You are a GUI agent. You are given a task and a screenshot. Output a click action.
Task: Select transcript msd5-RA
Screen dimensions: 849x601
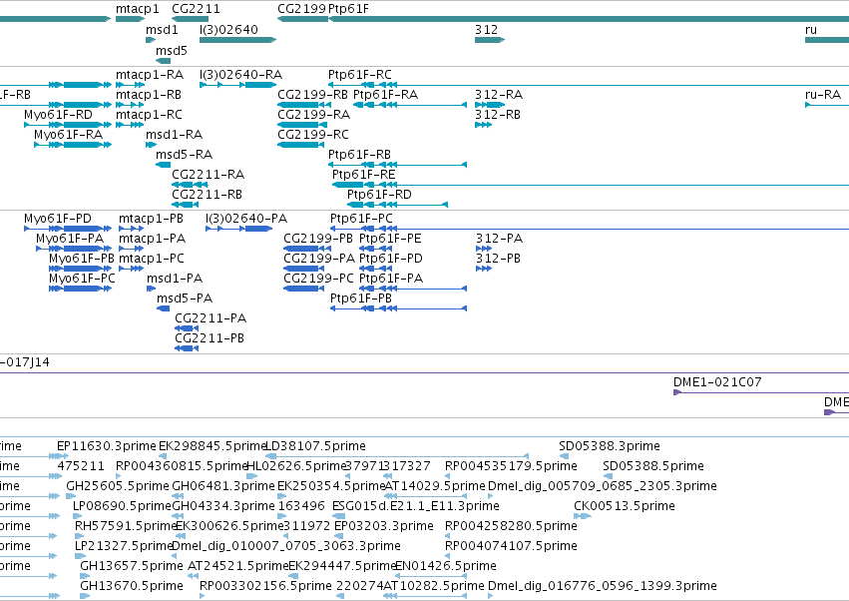(185, 155)
